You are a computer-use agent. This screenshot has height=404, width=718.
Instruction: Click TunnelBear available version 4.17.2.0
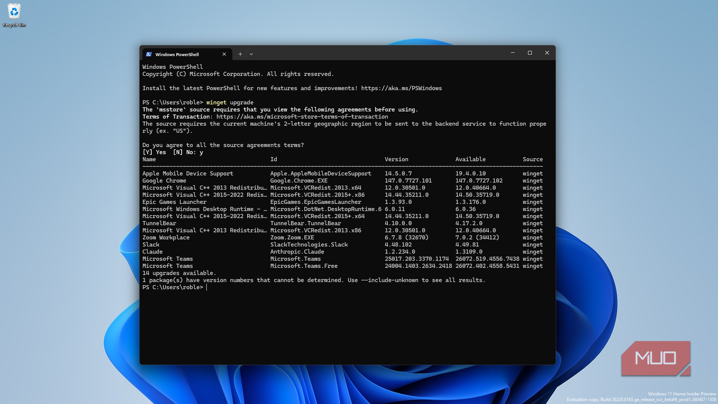click(469, 223)
